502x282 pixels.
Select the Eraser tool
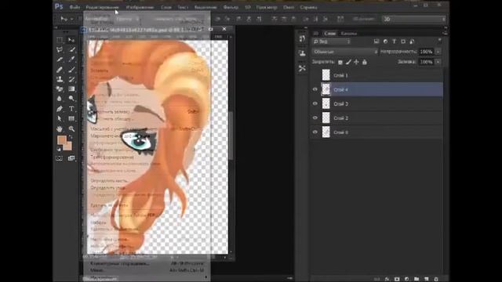[x=60, y=89]
